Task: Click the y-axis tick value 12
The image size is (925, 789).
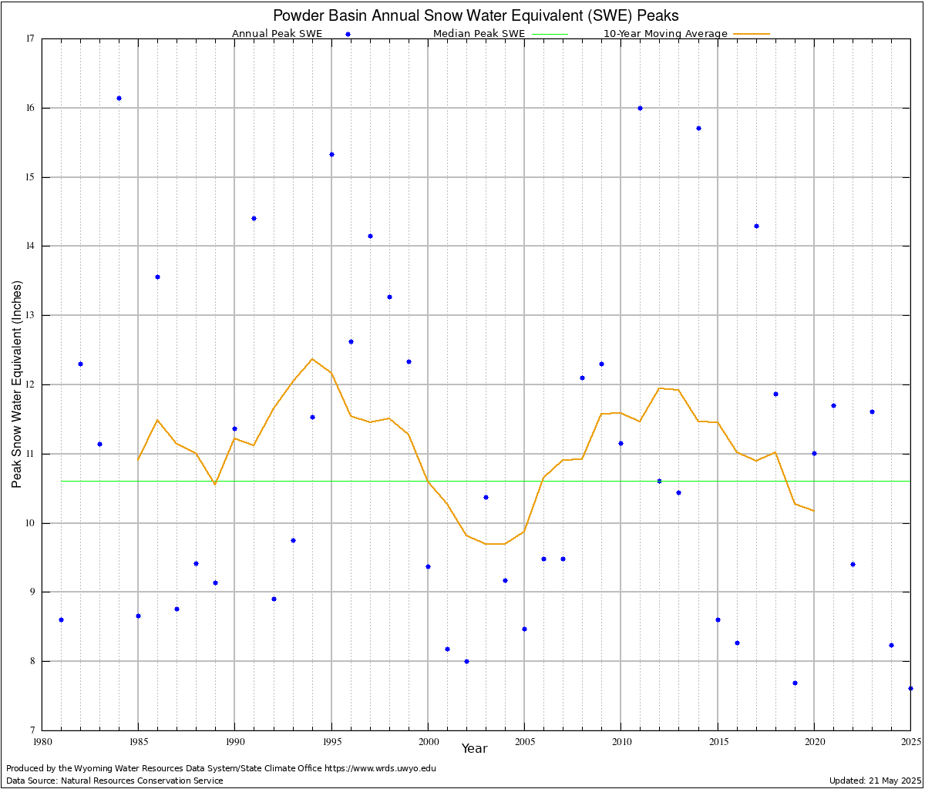Action: 31,384
